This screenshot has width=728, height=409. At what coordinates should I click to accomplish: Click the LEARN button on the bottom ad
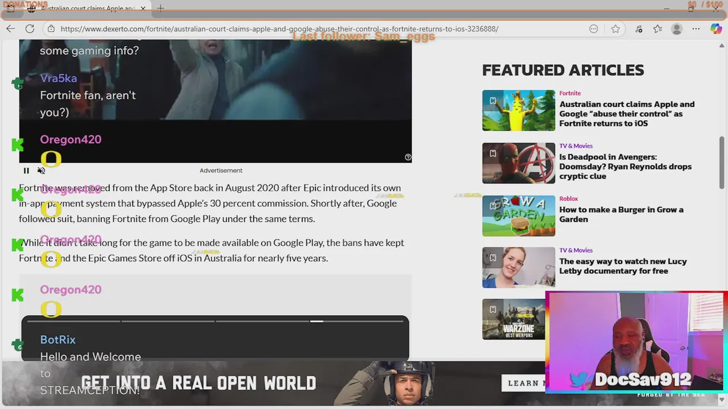[x=523, y=383]
